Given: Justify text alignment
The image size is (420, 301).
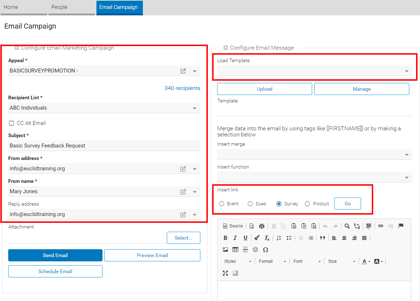Looking at the screenshot, I should click(x=364, y=238).
